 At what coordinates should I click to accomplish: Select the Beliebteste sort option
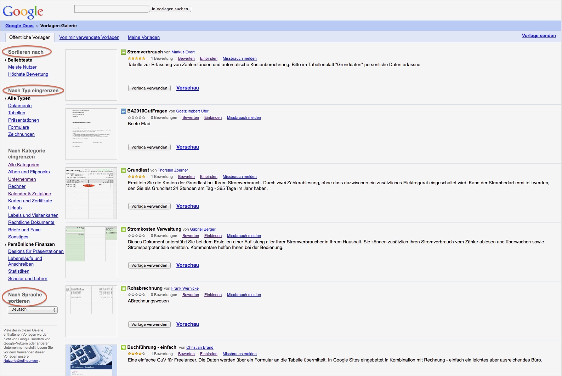point(20,60)
